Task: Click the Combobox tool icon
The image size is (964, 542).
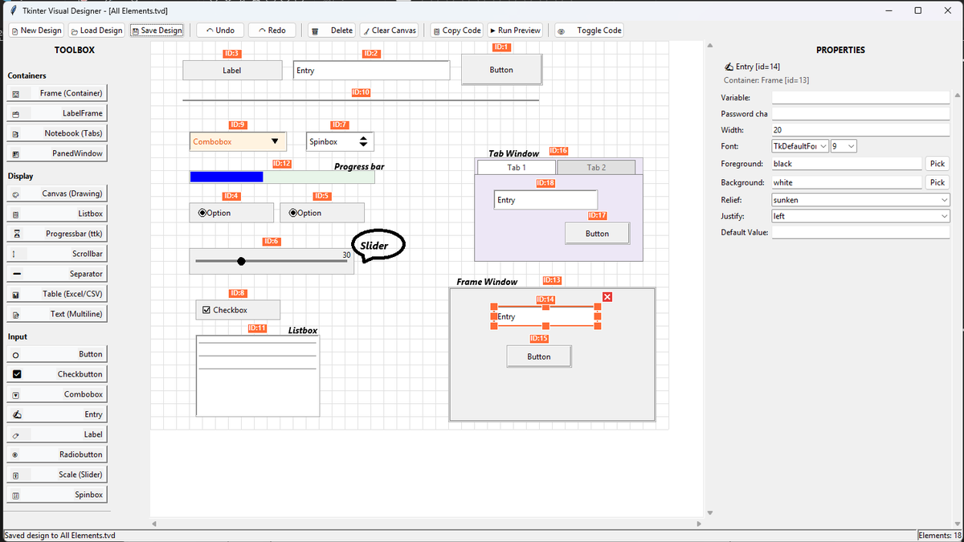Action: pyautogui.click(x=15, y=395)
